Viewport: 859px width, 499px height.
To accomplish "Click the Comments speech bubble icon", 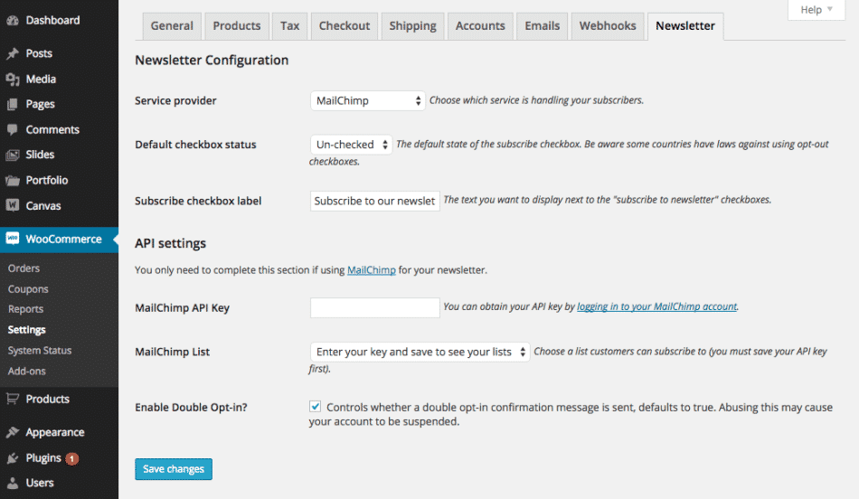I will click(x=13, y=130).
